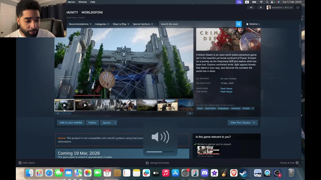Select the Adventure tag
The image size is (321, 180).
(235, 108)
